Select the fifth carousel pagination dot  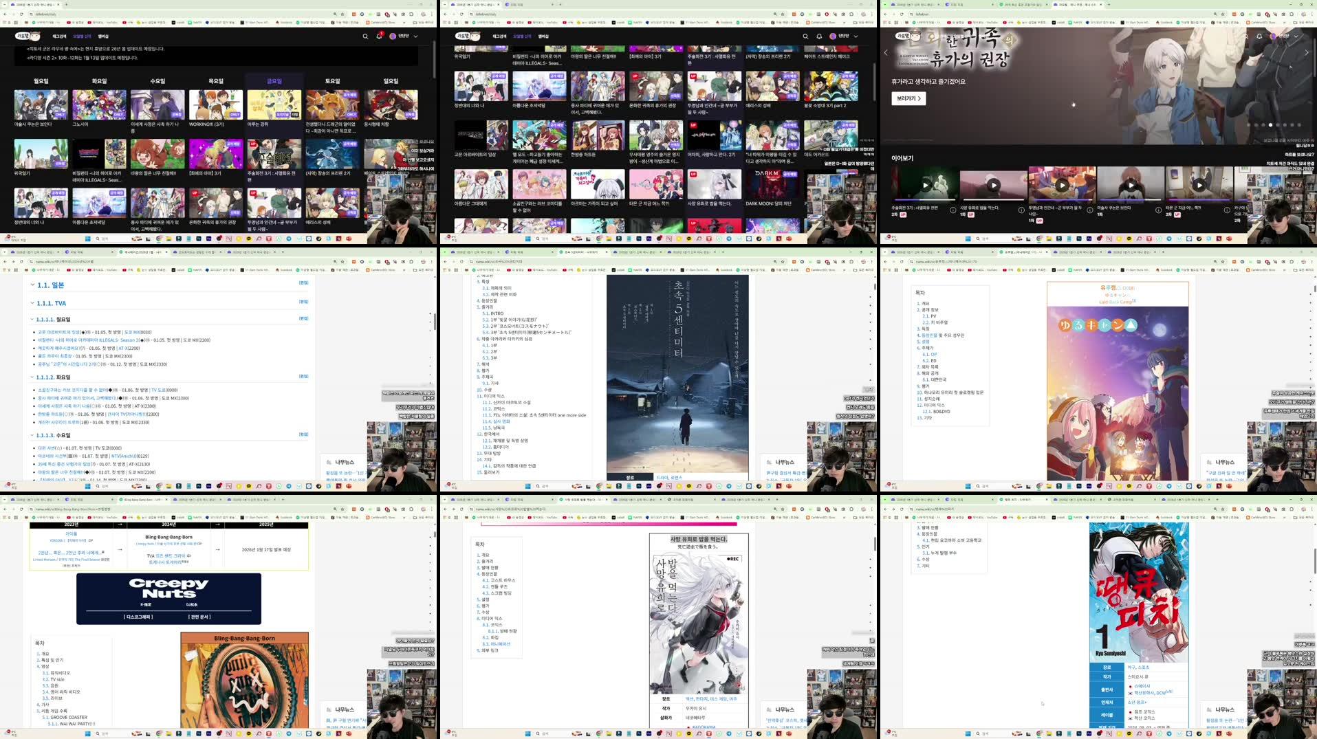(1278, 125)
